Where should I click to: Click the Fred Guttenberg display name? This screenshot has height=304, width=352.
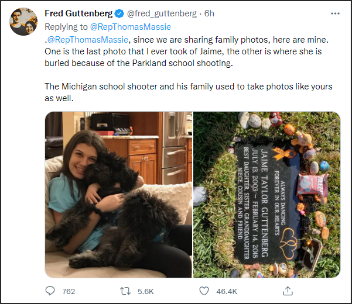78,13
